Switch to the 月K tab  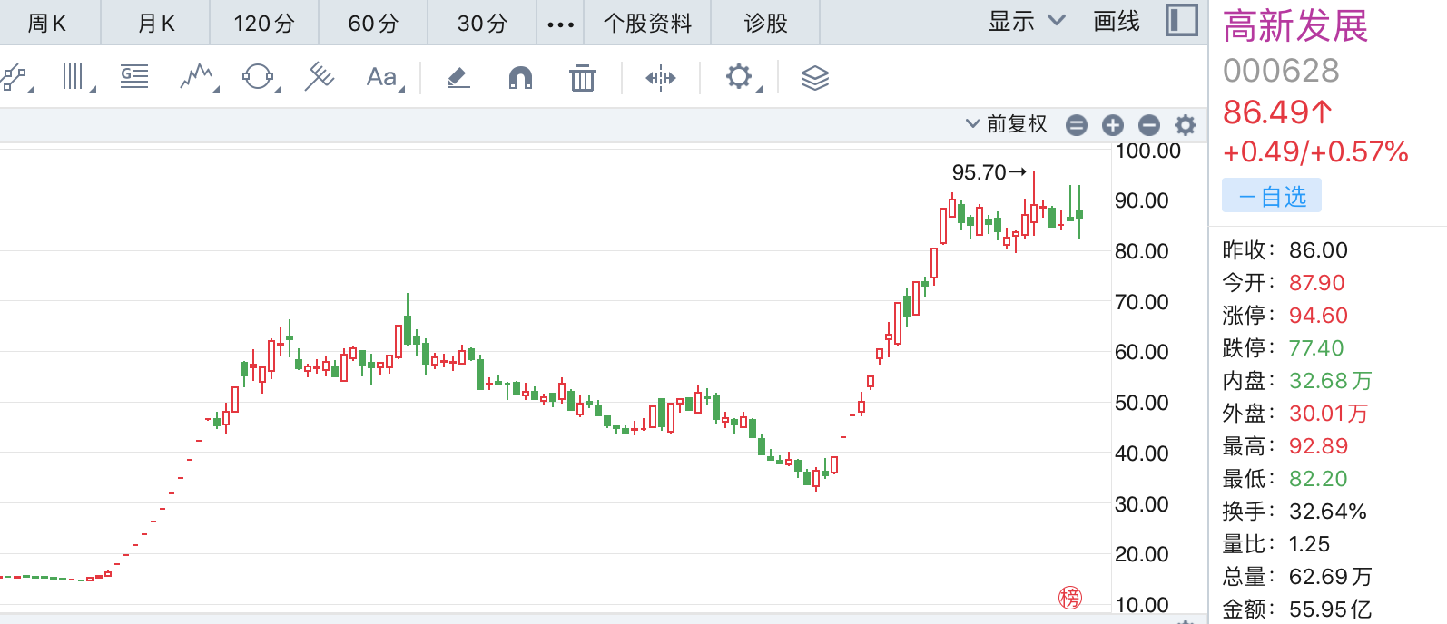click(156, 24)
